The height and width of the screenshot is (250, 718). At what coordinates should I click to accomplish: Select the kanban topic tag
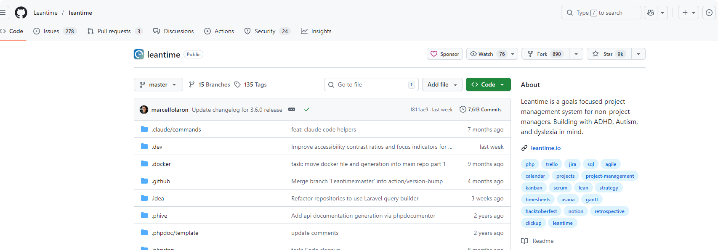coord(534,188)
